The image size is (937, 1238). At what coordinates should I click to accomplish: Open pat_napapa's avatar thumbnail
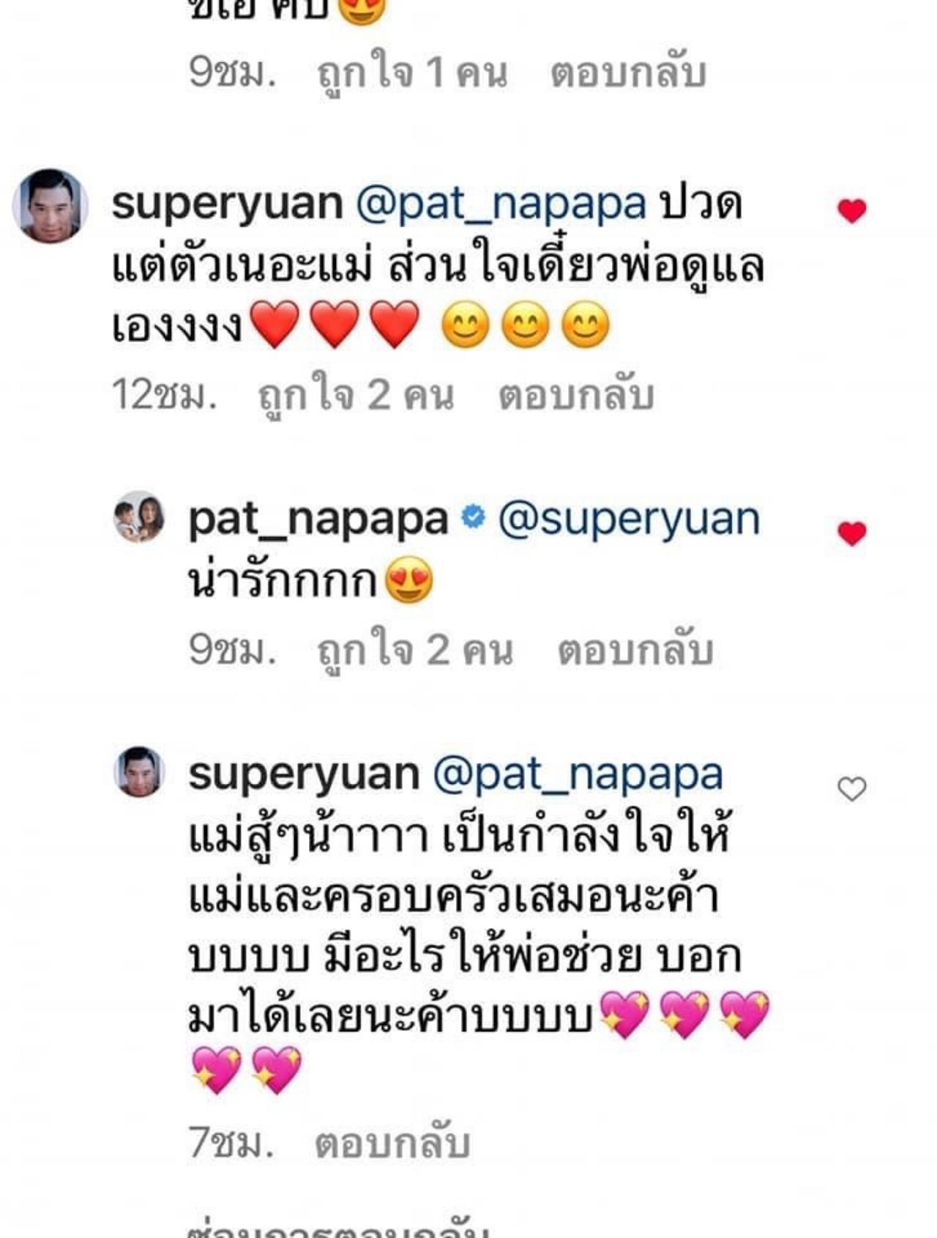click(139, 516)
